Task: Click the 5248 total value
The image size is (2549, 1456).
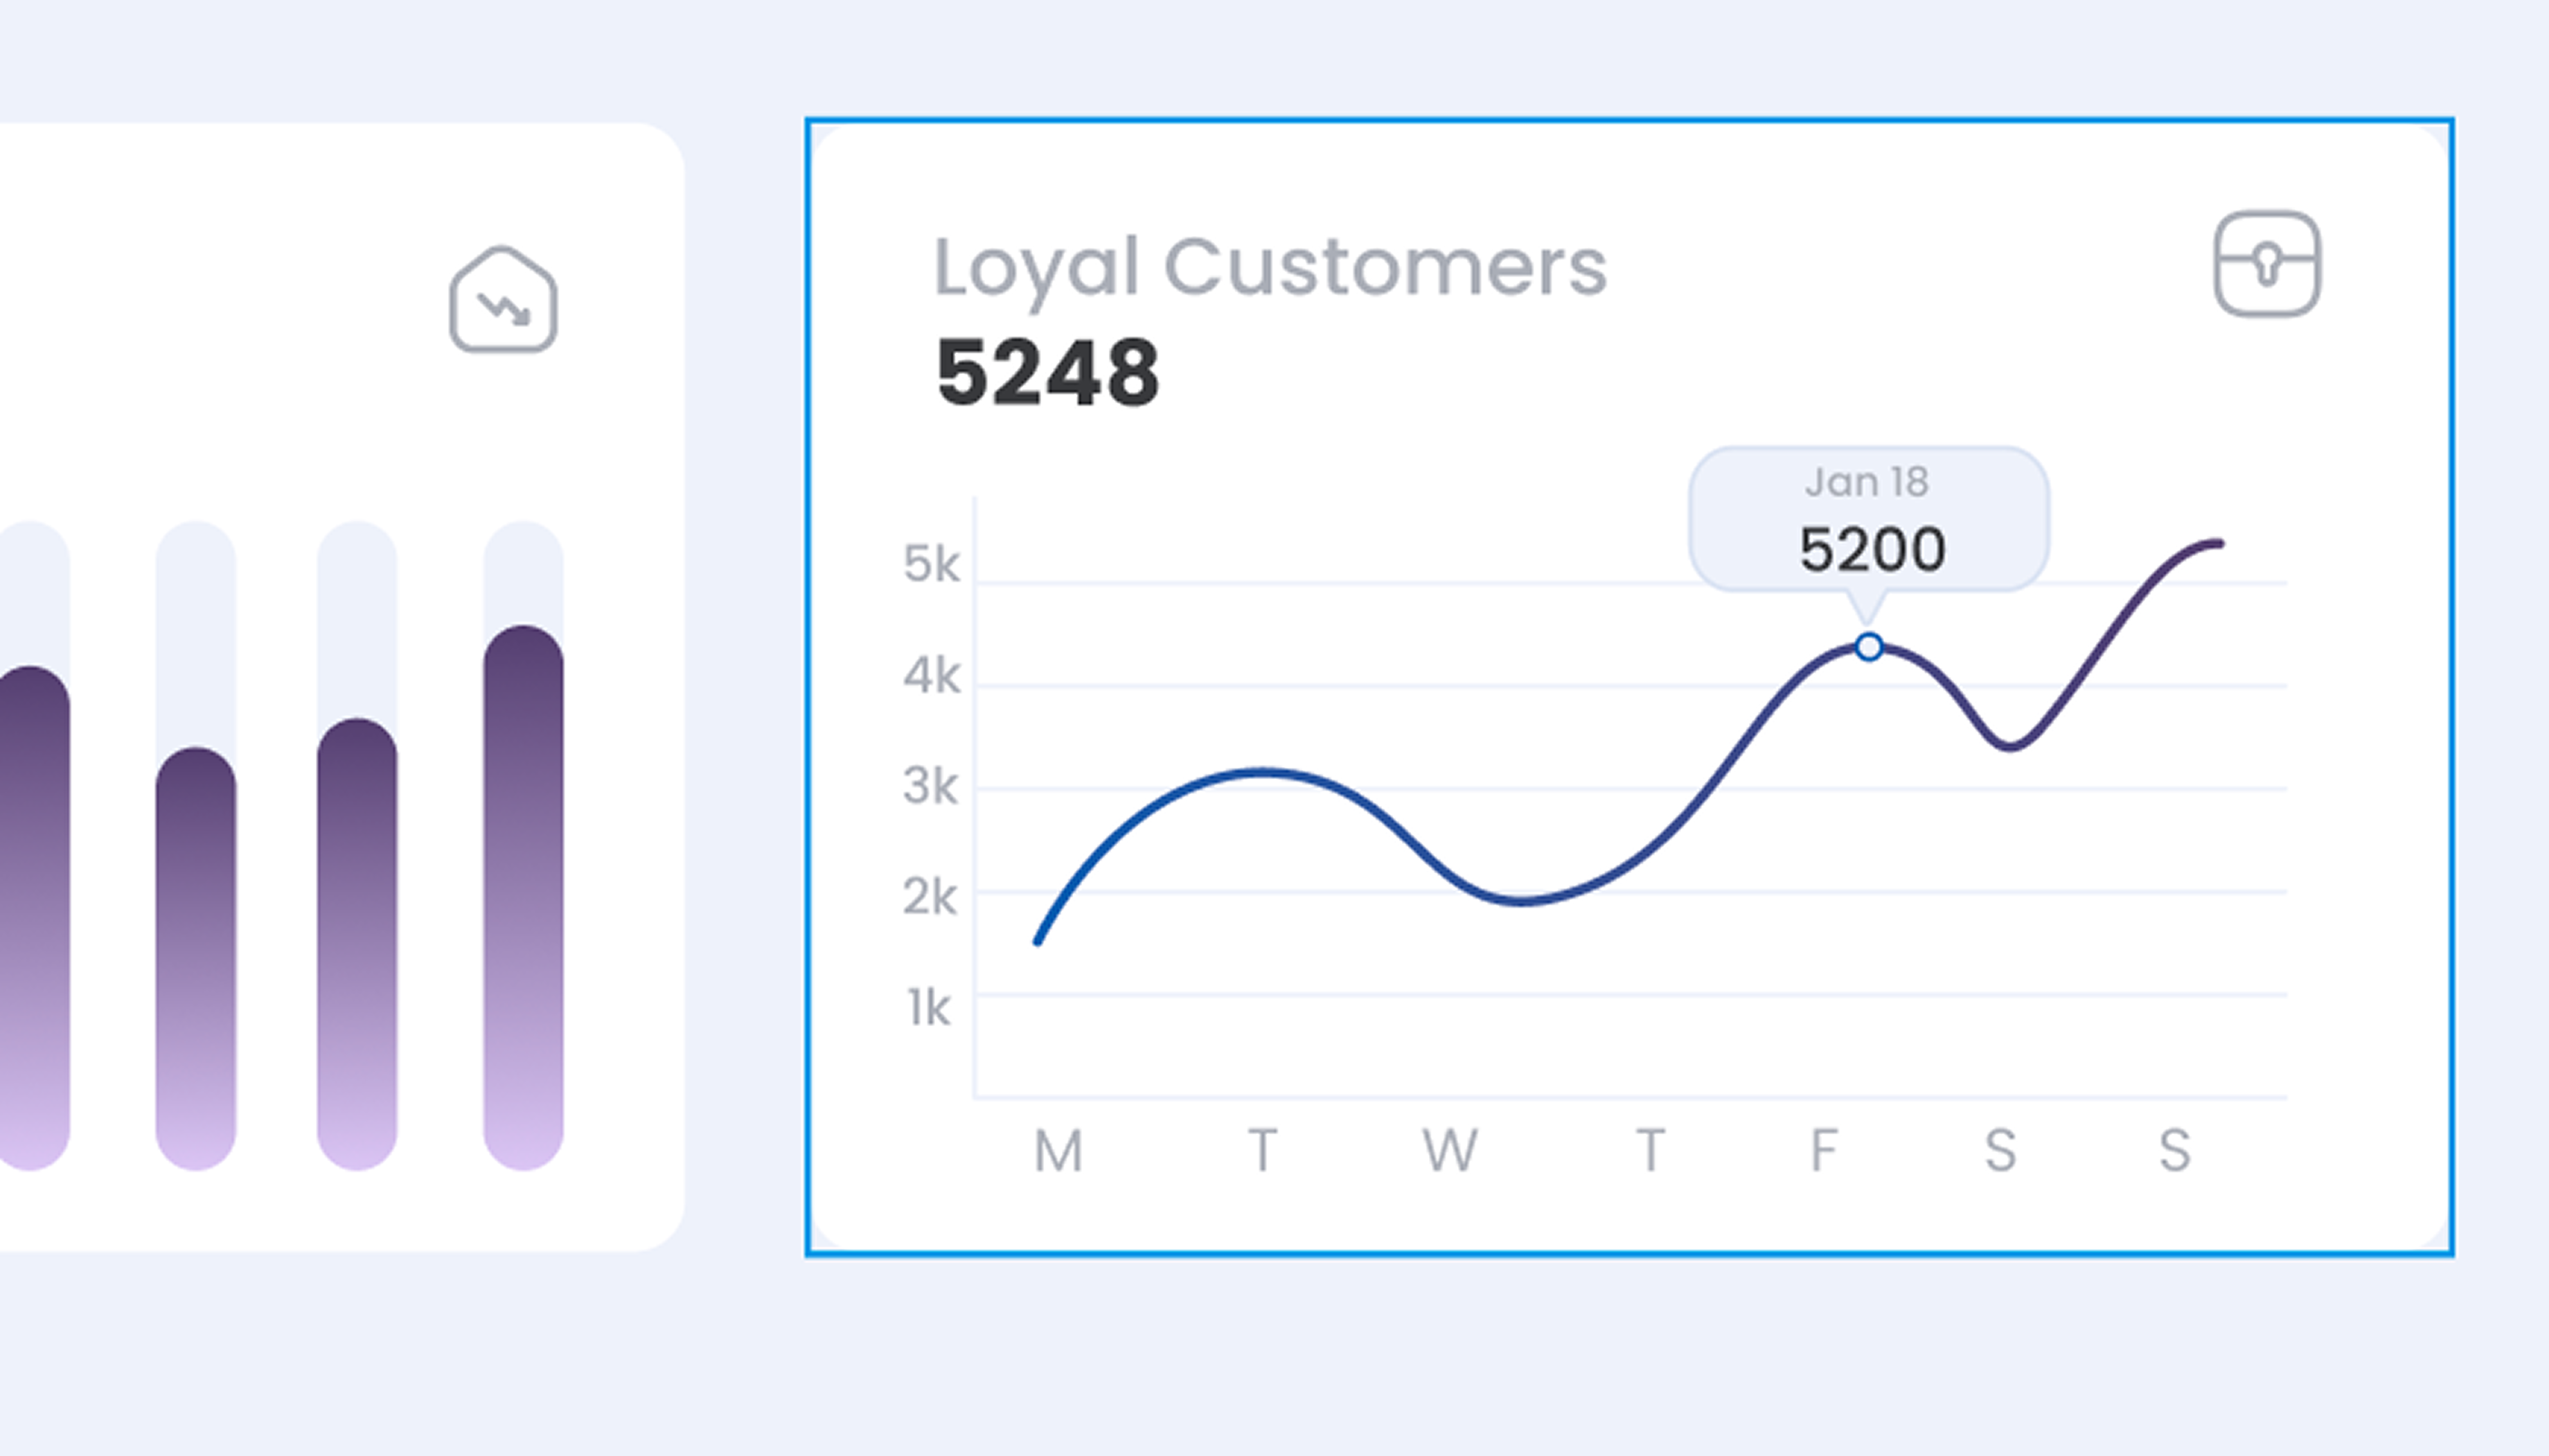Action: [x=1047, y=373]
